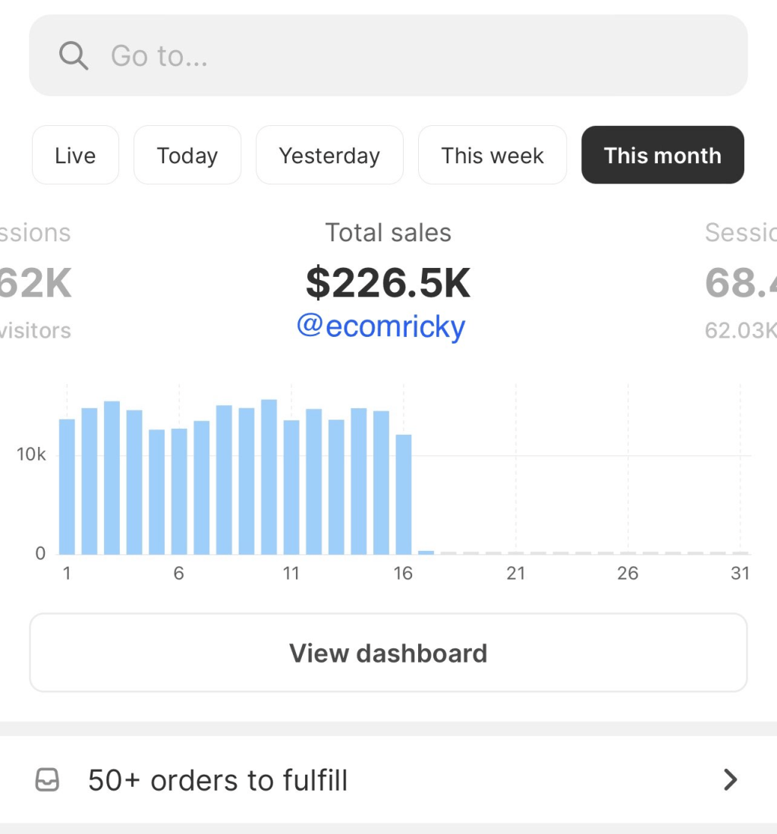Open the @ecomricky profile link
The height and width of the screenshot is (834, 777).
(382, 326)
